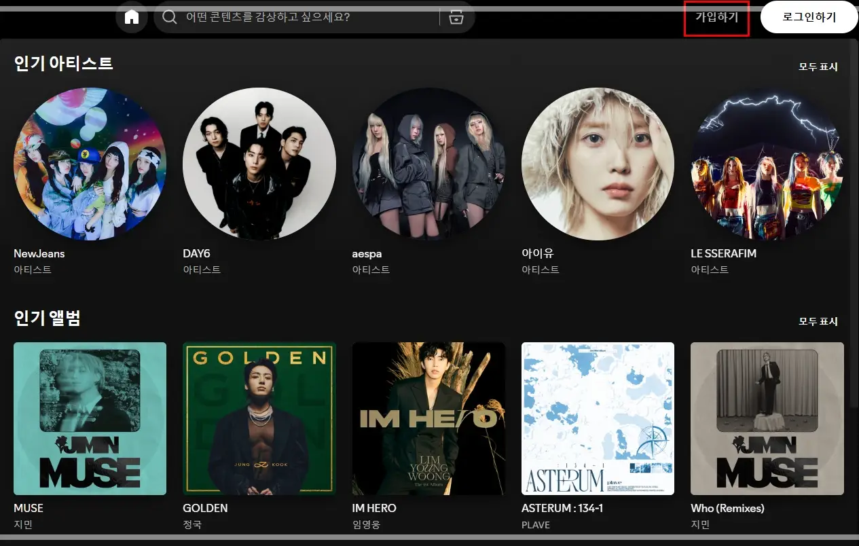The image size is (859, 546).
Task: Open the 아이유 artist page
Action: [598, 164]
